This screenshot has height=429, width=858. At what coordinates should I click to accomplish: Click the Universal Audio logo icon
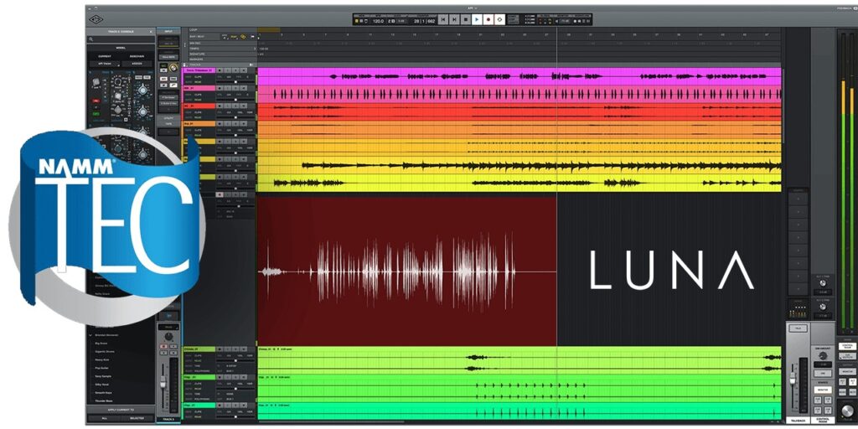(96, 19)
